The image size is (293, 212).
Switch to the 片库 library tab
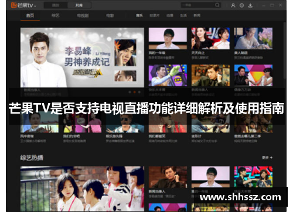point(79,5)
